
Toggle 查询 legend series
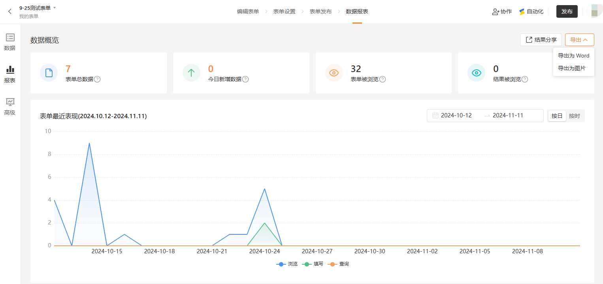pos(338,264)
